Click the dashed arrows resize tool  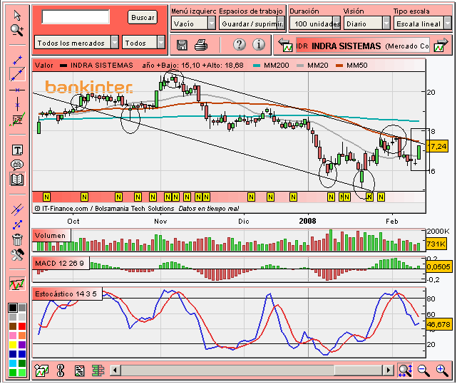coord(17,224)
